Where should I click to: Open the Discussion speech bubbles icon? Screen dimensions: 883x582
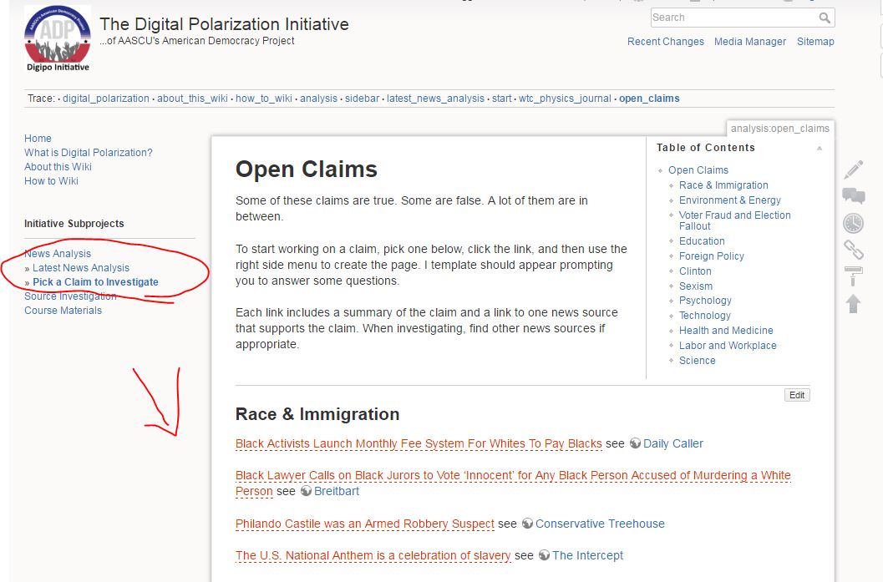[x=853, y=196]
